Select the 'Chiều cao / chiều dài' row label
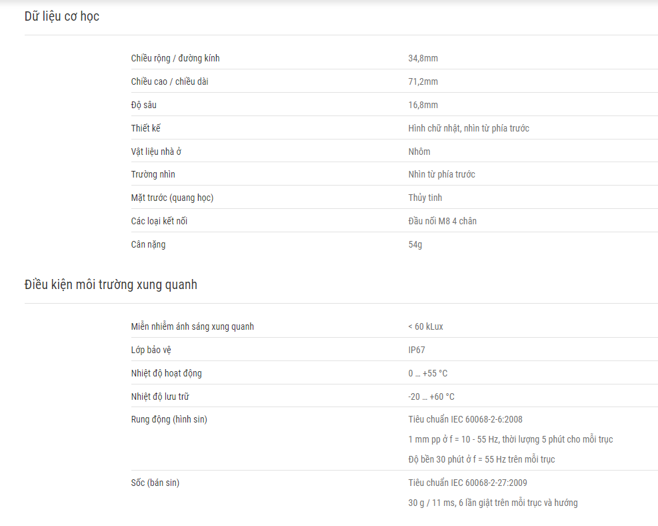 [169, 81]
